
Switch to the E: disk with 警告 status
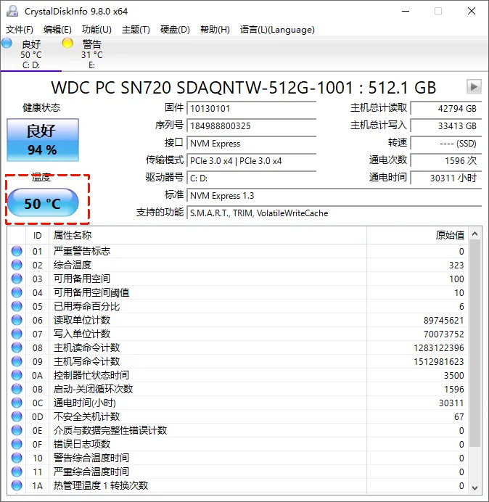tap(91, 54)
